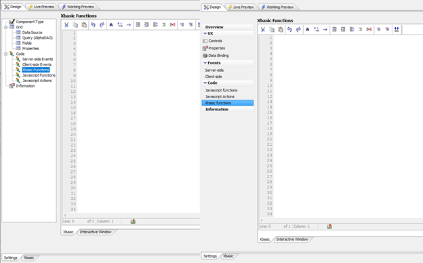This screenshot has width=423, height=263.
Task: Click the Indent icon in the UX editor toolbar
Action: tap(334, 29)
